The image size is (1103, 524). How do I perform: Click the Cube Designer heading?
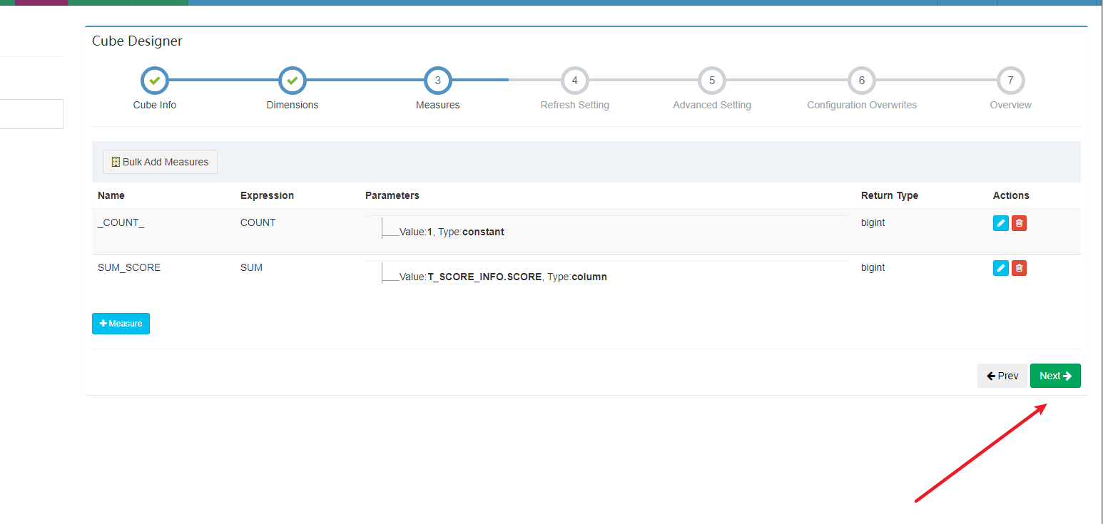coord(137,41)
